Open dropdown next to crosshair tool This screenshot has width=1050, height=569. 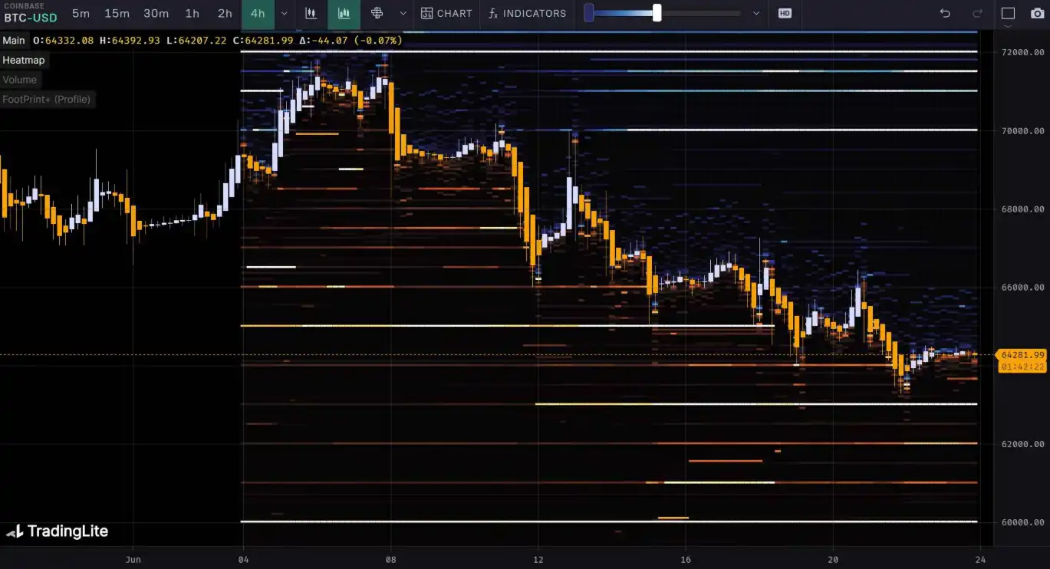(x=403, y=13)
